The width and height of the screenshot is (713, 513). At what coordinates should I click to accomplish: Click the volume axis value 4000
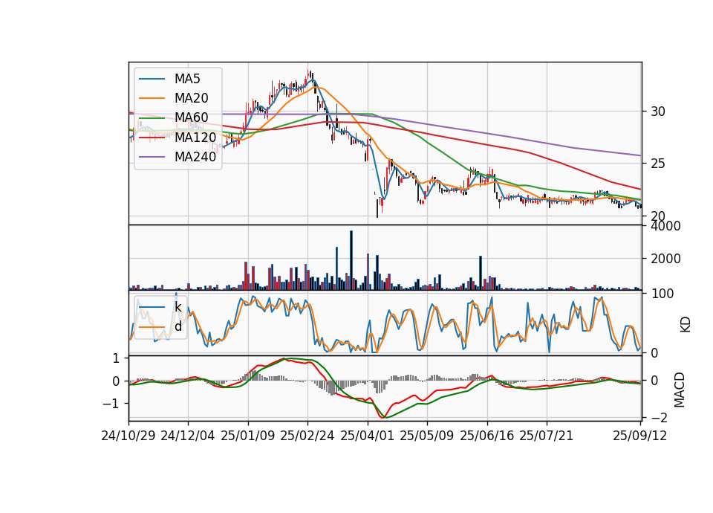(x=665, y=226)
